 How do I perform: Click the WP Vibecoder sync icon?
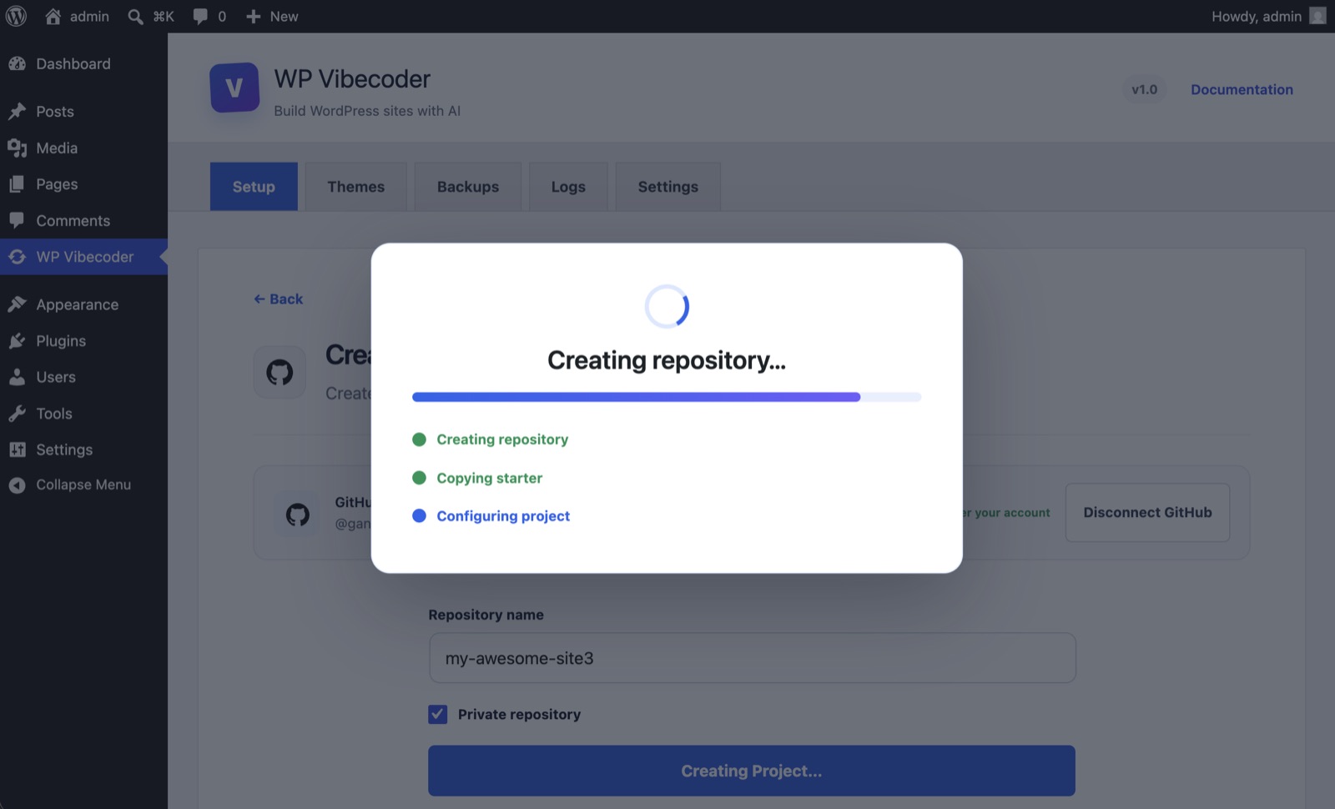click(x=17, y=257)
